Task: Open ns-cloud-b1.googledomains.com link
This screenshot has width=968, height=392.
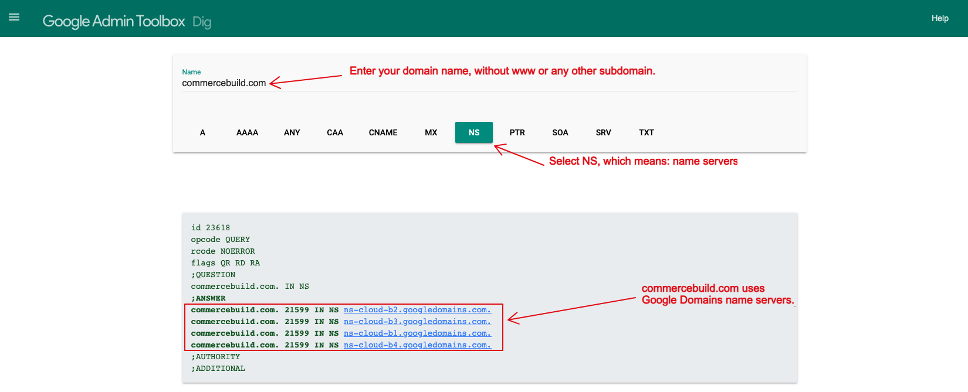Action: point(417,333)
